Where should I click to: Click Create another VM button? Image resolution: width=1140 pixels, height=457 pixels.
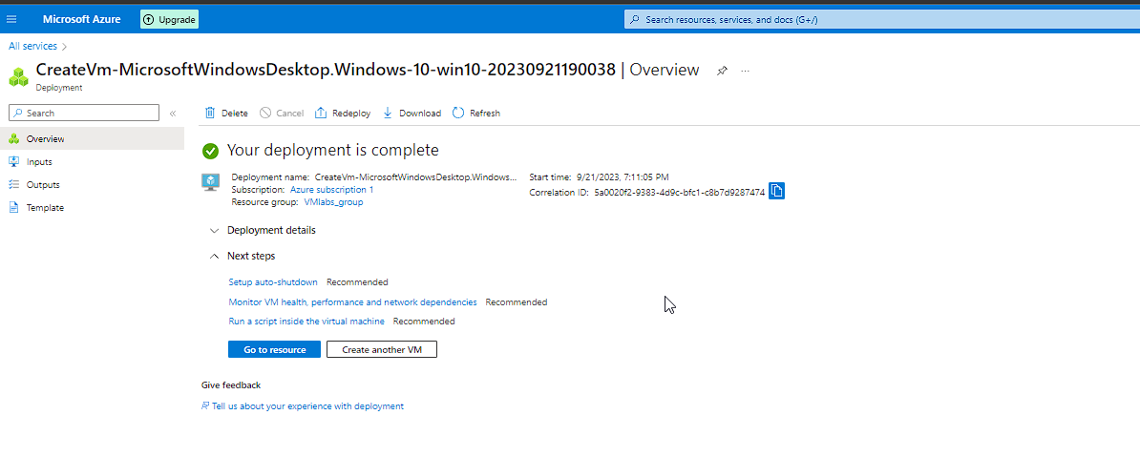tap(382, 349)
